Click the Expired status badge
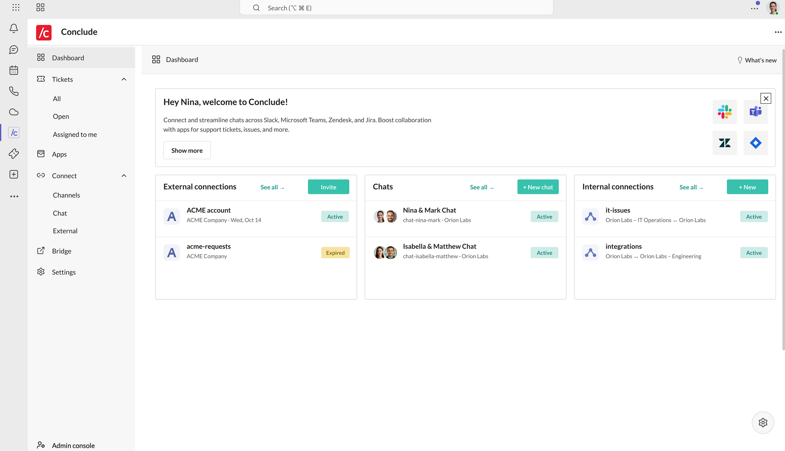Screen dimensions: 785x451 (x=335, y=253)
